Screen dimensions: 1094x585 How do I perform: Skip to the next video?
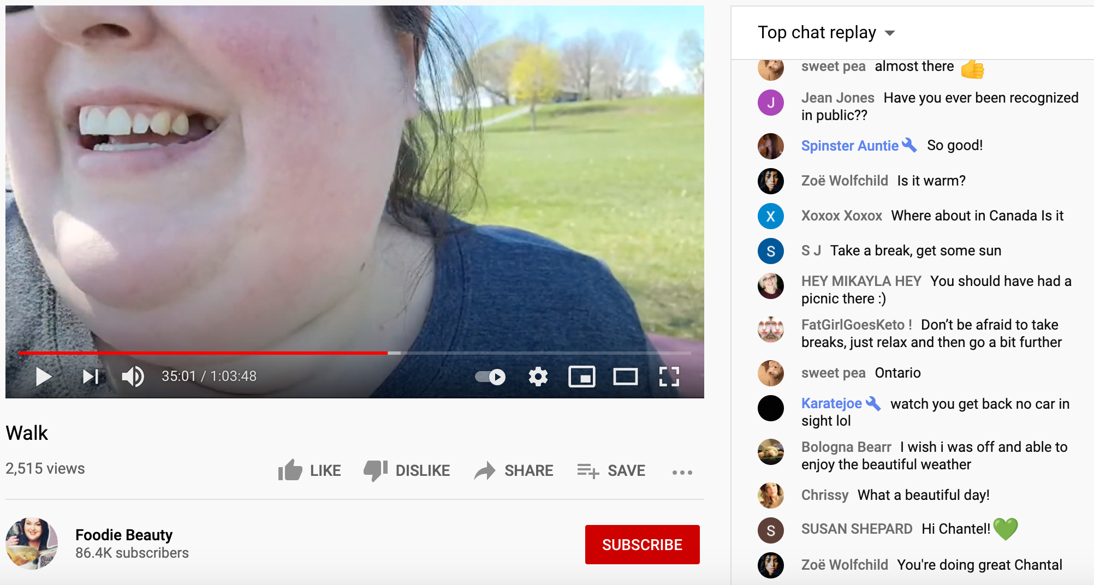click(x=91, y=377)
